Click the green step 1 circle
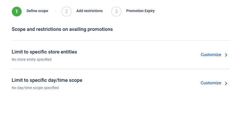Screen dimensions: 243x115 (17, 11)
